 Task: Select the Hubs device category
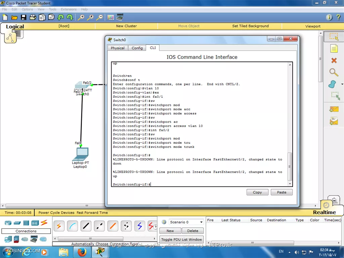coord(26,223)
